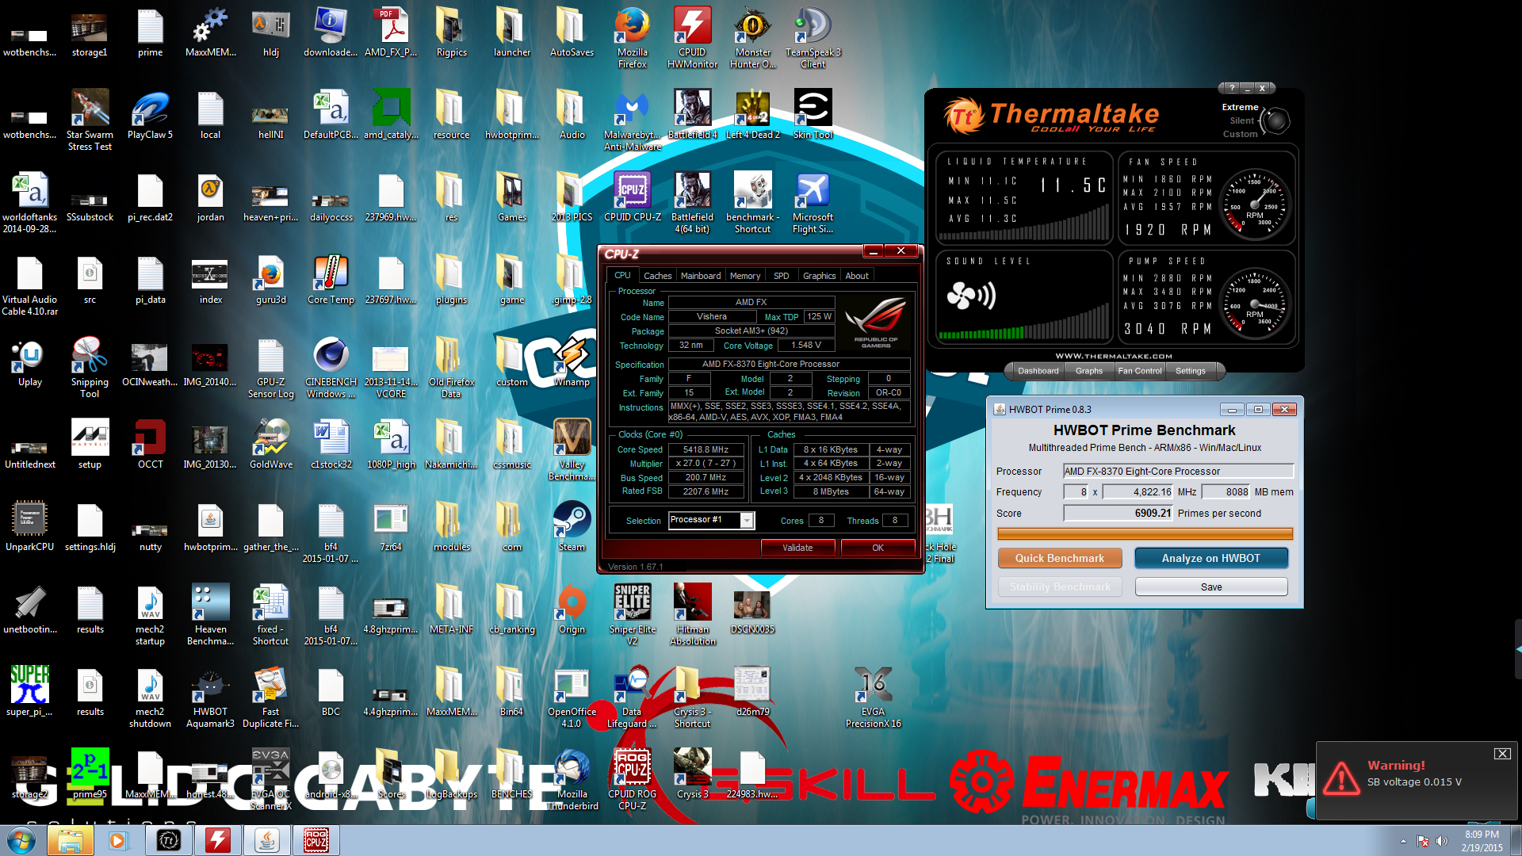The height and width of the screenshot is (856, 1522).
Task: Click the Save button in HWBOT Prime
Action: (x=1211, y=587)
